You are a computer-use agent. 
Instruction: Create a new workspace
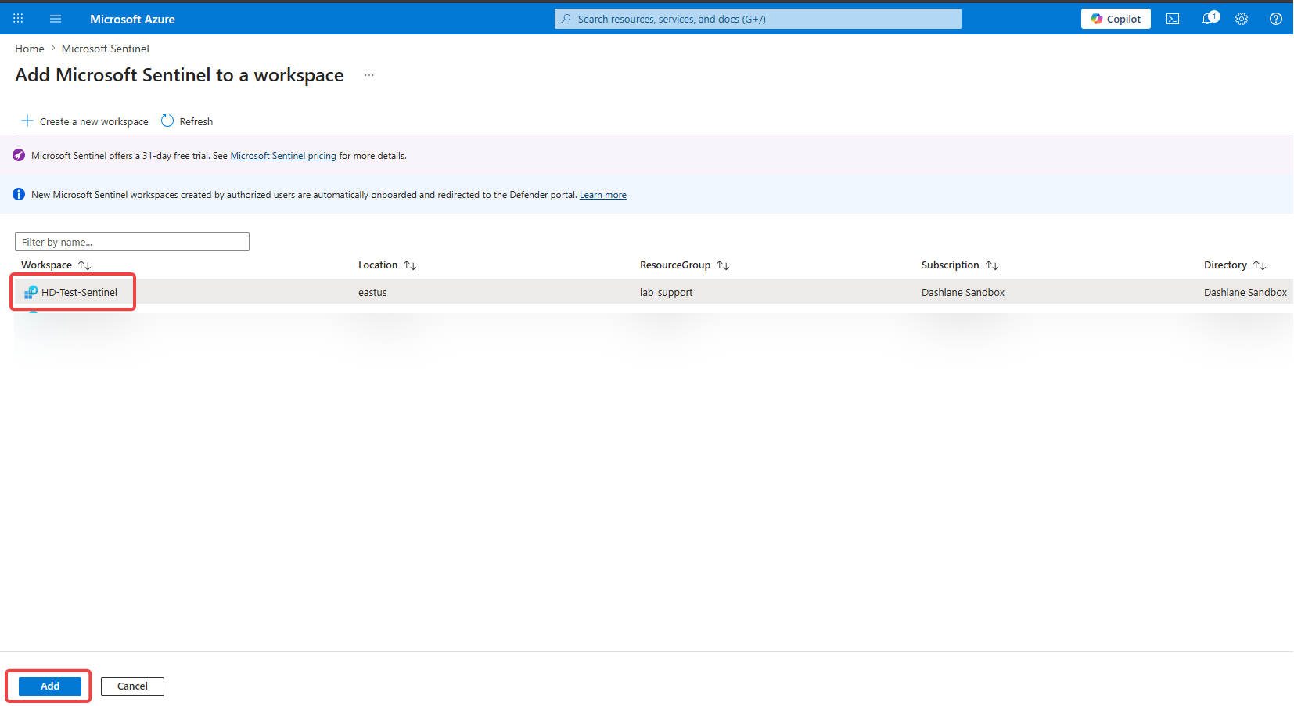pyautogui.click(x=84, y=121)
